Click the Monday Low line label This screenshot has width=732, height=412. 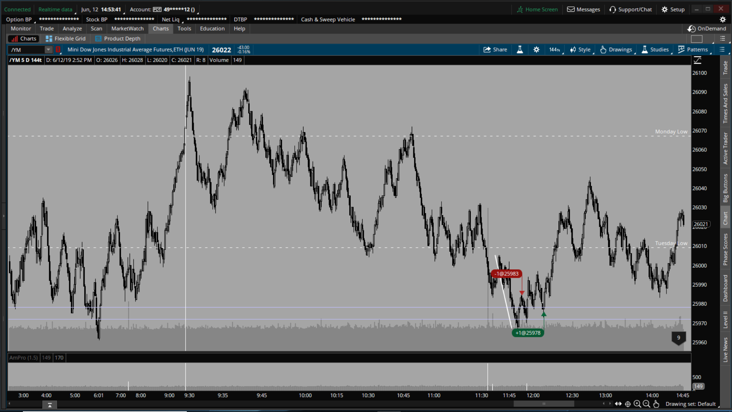pyautogui.click(x=671, y=132)
